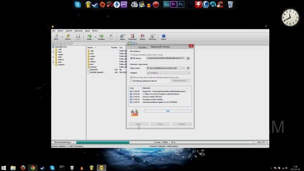Viewport: 304px width, 171px height.
Task: Launch Adobe Audition from the top dock
Action: click(x=166, y=4)
